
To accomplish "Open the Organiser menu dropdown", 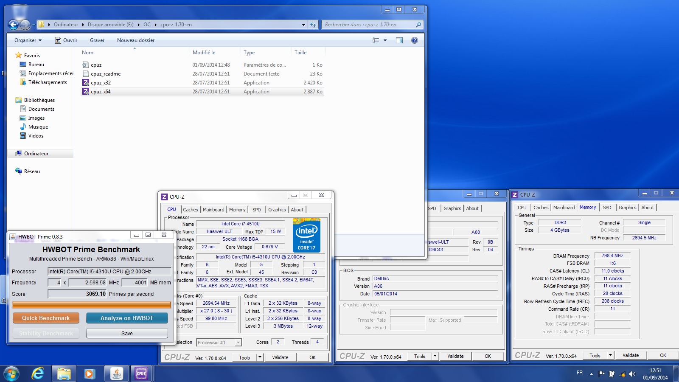I will pos(28,40).
